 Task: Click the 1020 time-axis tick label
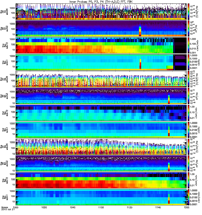[x=44, y=207]
